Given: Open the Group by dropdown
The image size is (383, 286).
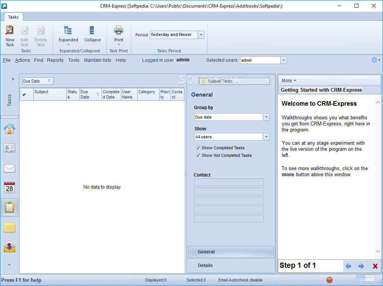Looking at the screenshot, I should tap(266, 117).
